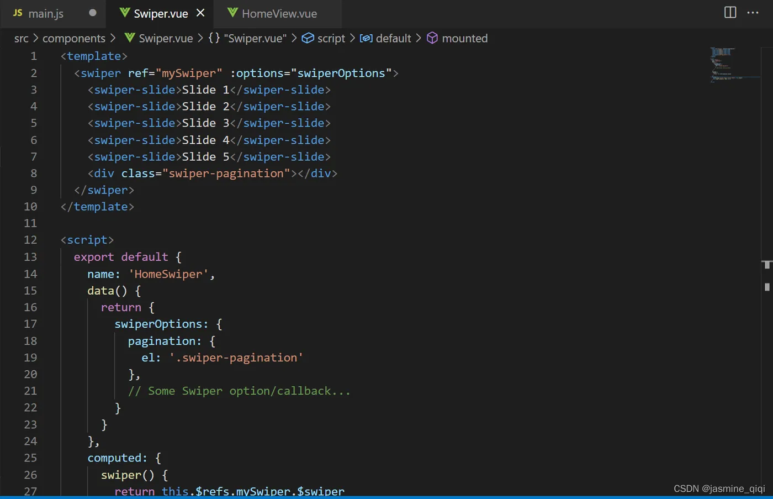Click the method icon before mounted breadcrumb
This screenshot has height=499, width=773.
click(432, 38)
